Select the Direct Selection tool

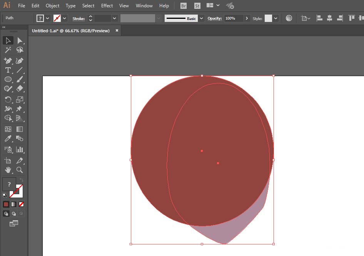(x=20, y=41)
